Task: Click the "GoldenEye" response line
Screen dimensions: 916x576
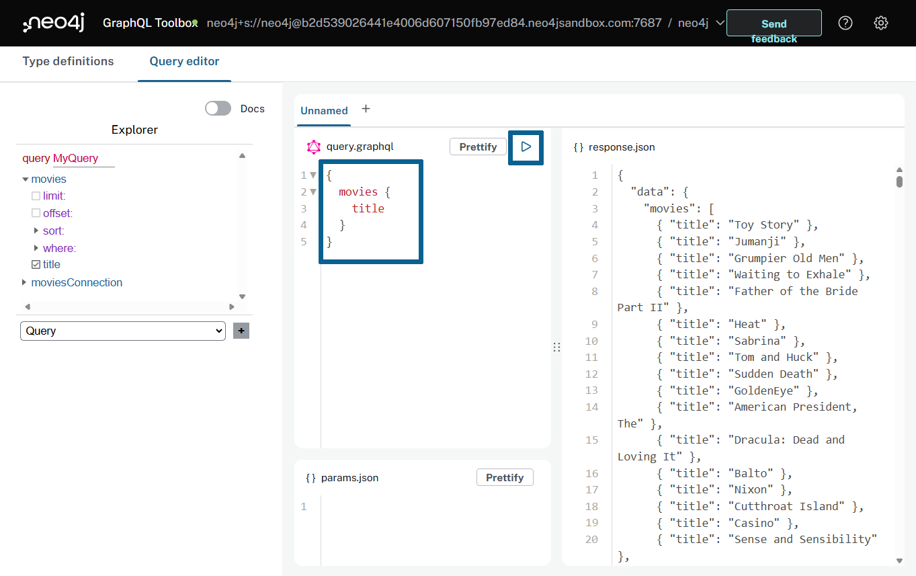Action: coord(737,390)
